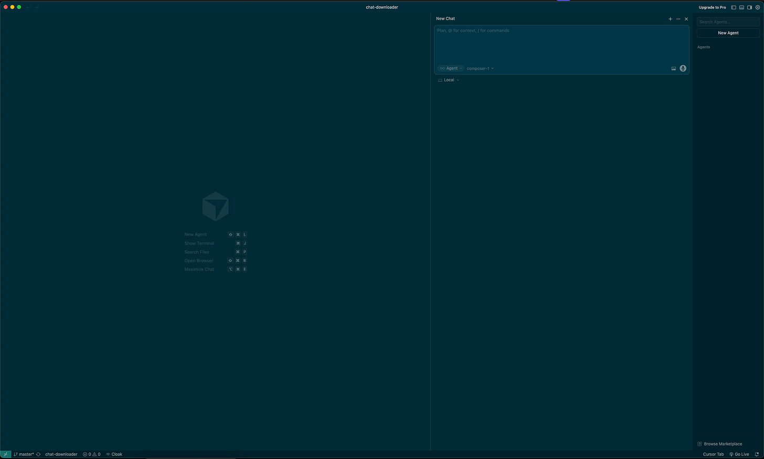Viewport: 764px width, 459px height.
Task: Click Upgrade to Pro
Action: 712,7
